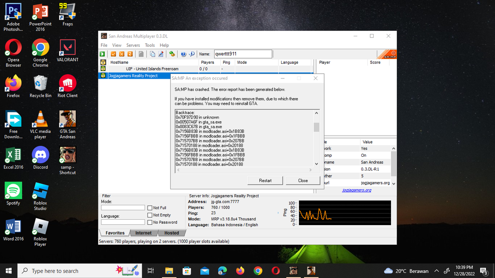Select UIF - United Islands Freeroam server row
495x278 pixels.
(x=206, y=69)
